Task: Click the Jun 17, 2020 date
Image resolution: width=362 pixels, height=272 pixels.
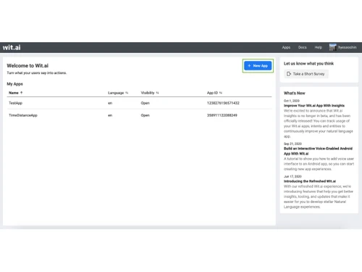Action: [292, 176]
